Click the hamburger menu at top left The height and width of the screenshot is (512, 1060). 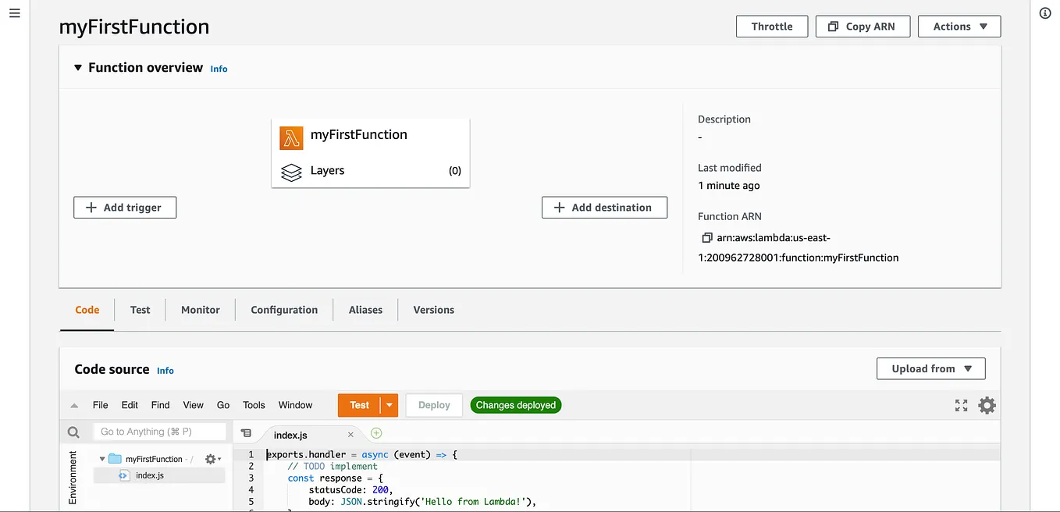point(14,12)
